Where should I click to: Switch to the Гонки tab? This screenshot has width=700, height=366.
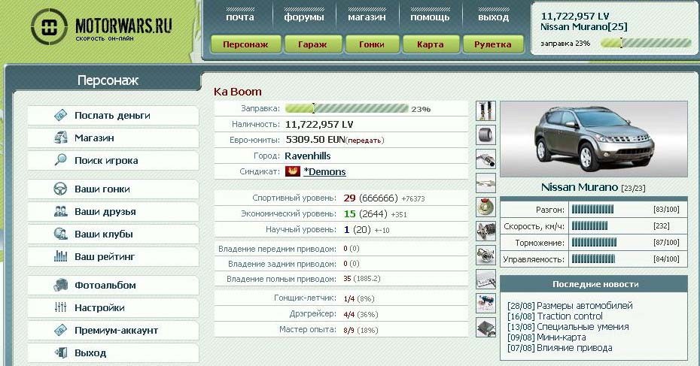coord(371,44)
